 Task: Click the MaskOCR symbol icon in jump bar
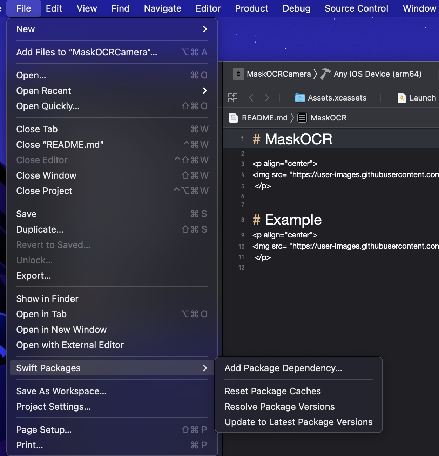[302, 118]
